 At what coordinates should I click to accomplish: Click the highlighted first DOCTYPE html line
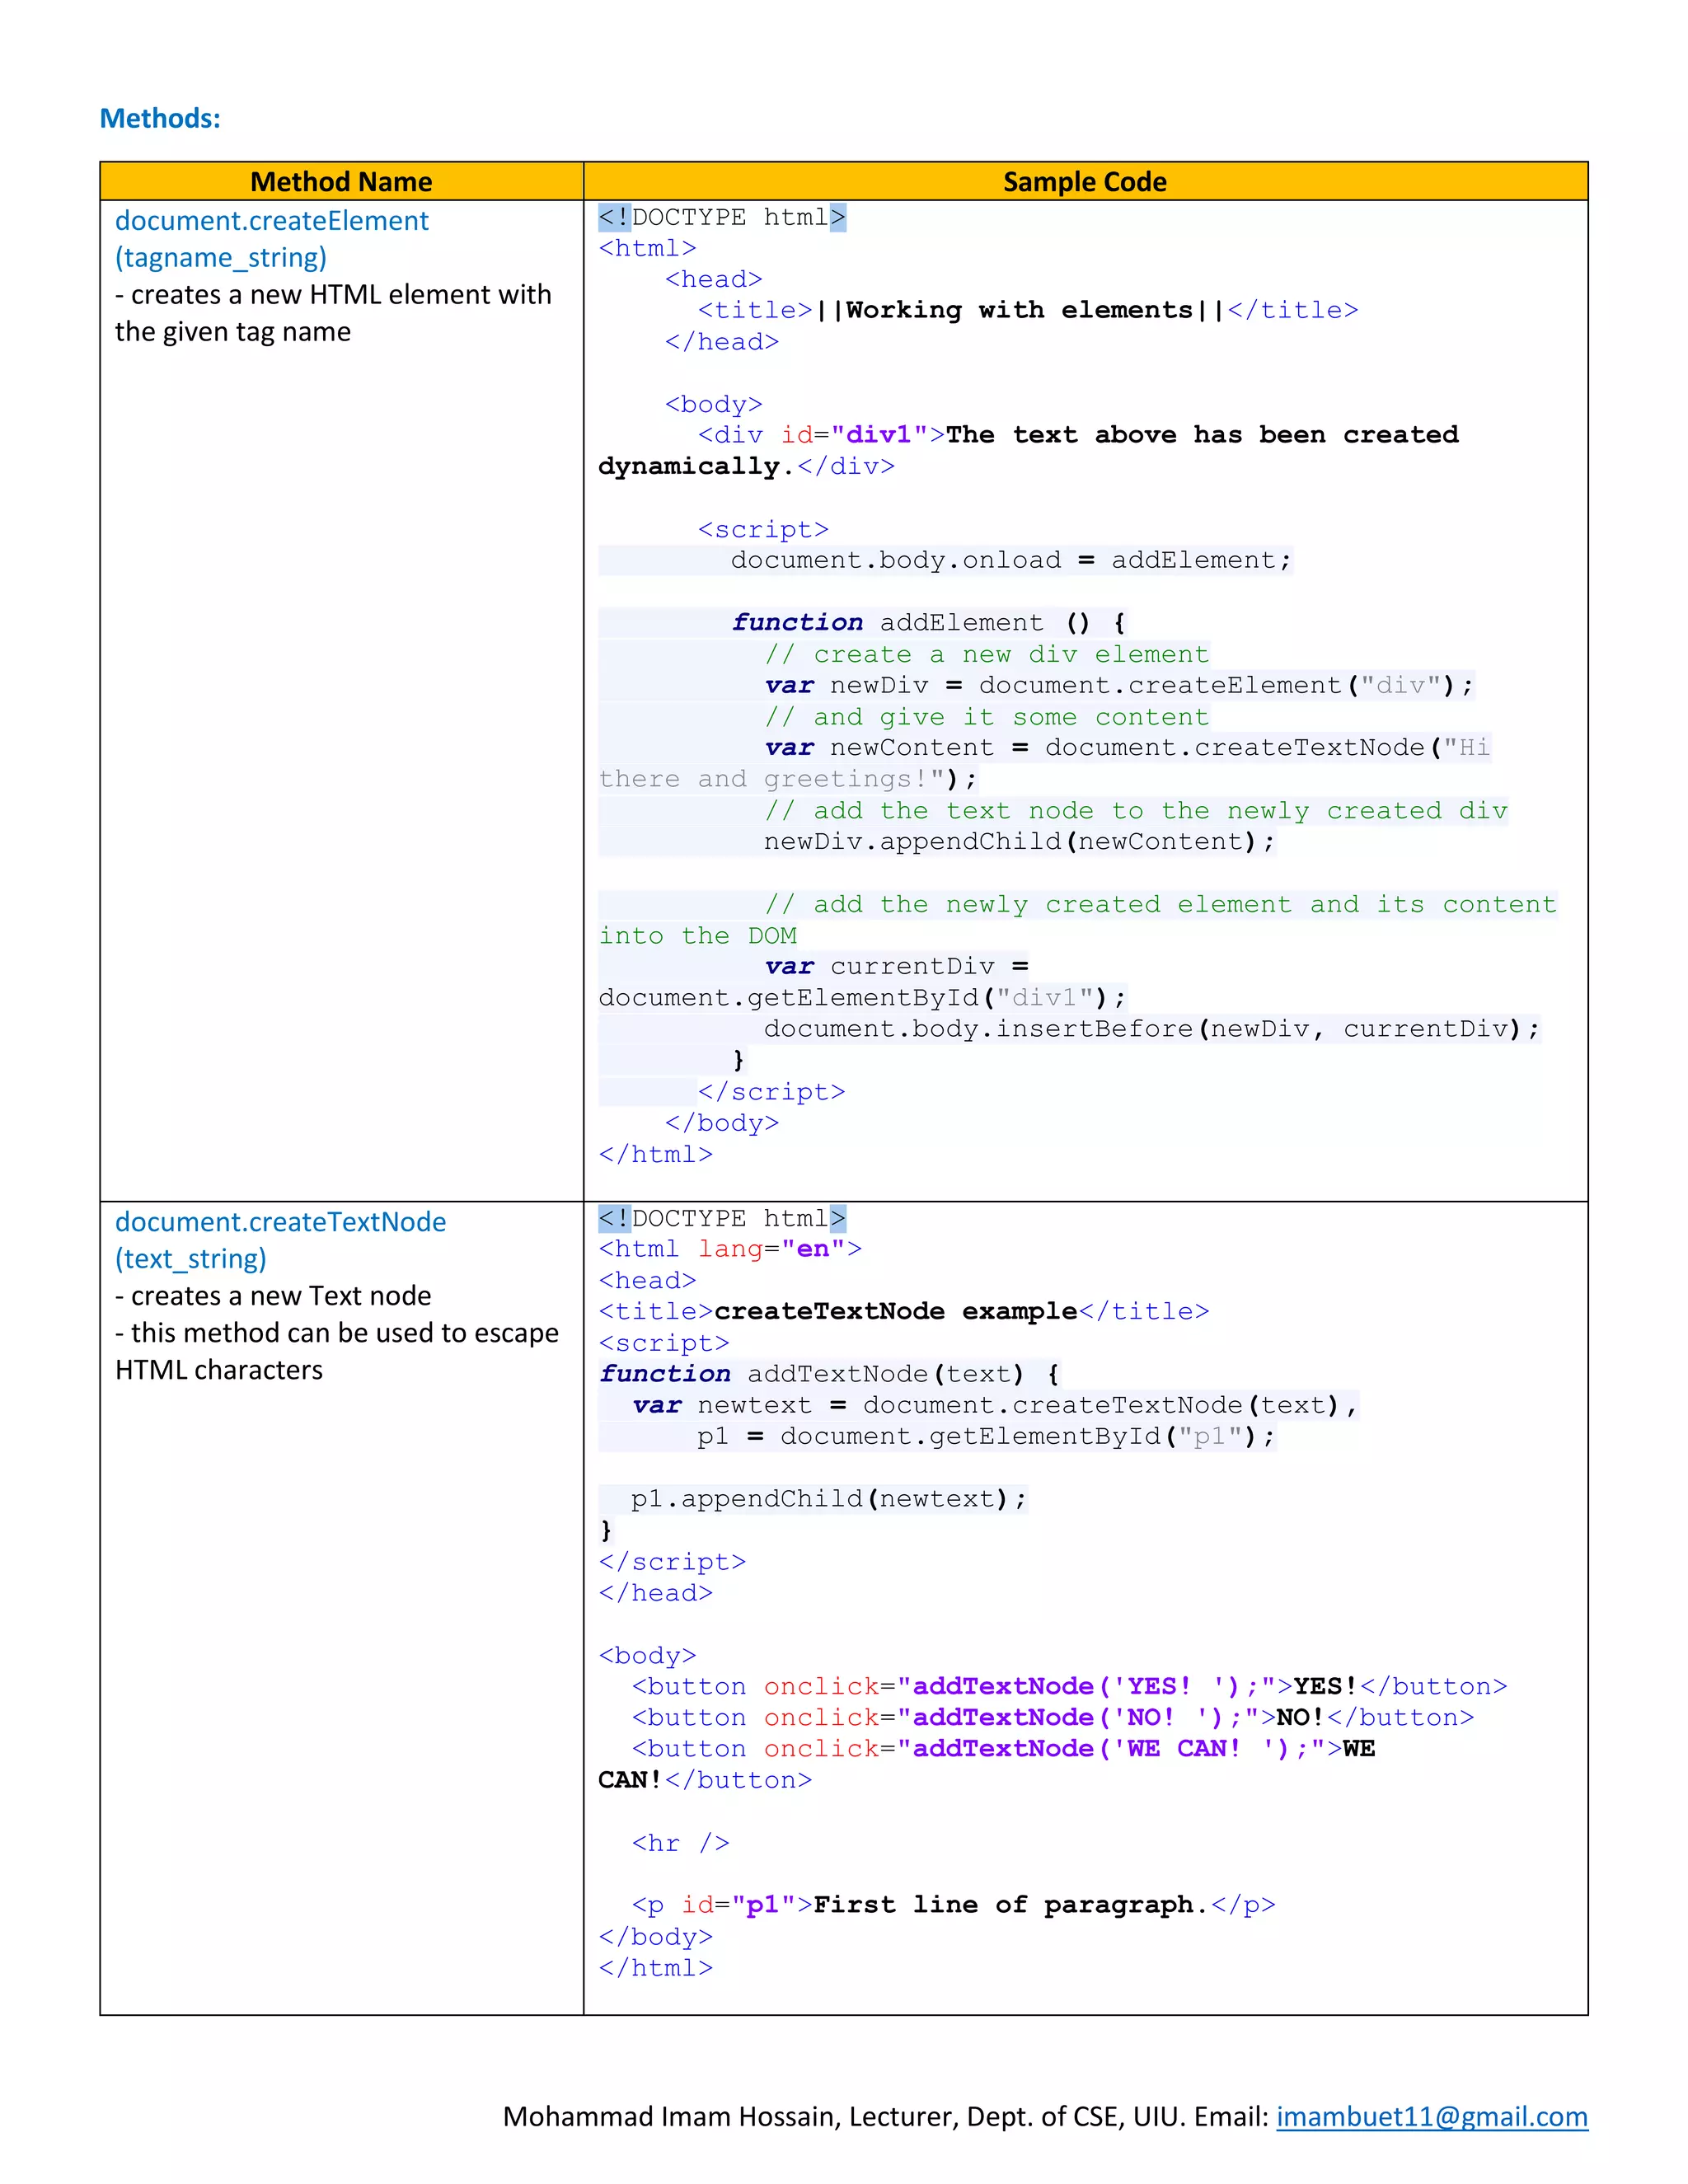pos(722,217)
